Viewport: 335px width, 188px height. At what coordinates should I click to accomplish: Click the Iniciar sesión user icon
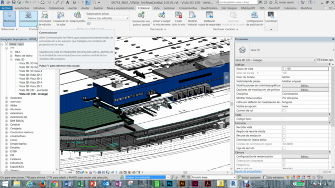coord(276,2)
